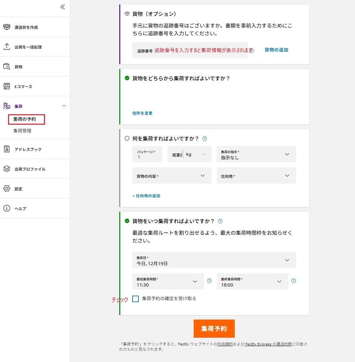
Task: Click the 出荷プロファイル layers icon
Action: pos(7,169)
